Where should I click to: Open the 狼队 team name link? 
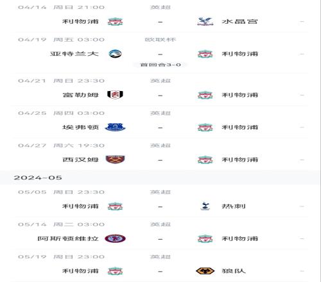tap(234, 271)
